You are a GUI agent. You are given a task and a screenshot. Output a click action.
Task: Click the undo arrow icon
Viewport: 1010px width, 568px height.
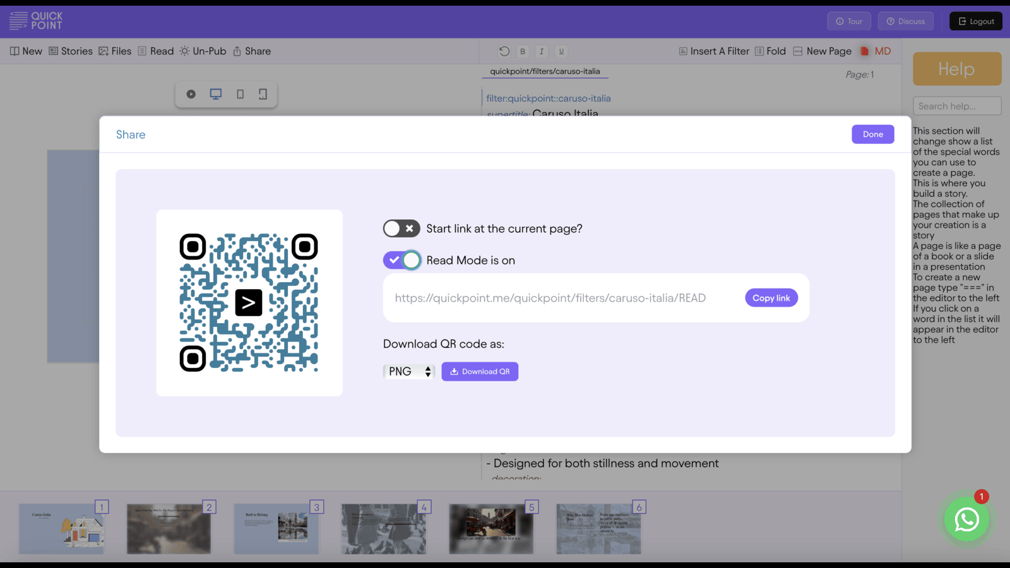504,51
